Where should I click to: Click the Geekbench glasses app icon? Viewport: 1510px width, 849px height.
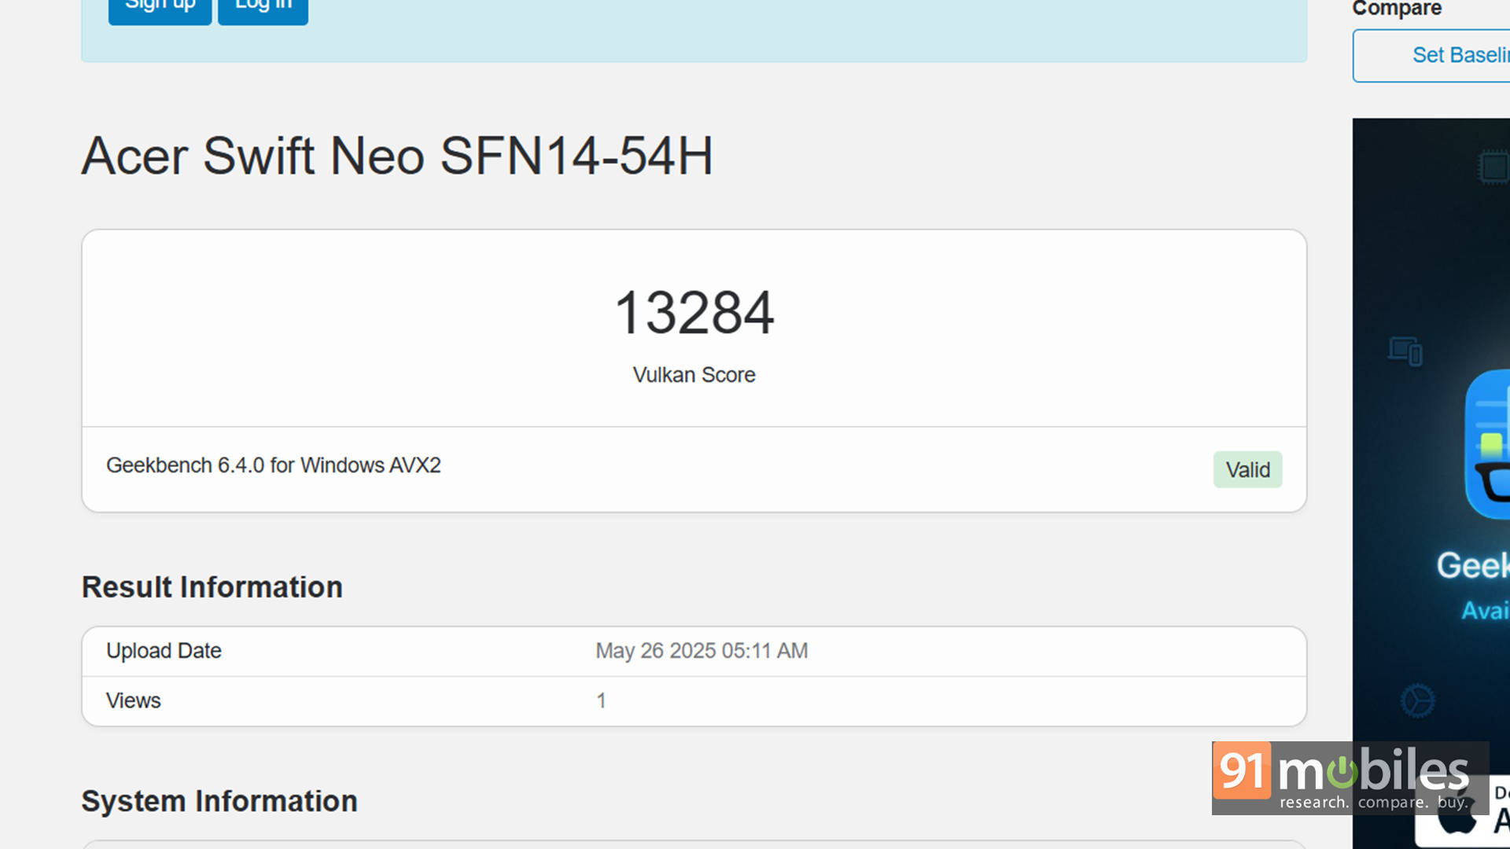(x=1488, y=444)
